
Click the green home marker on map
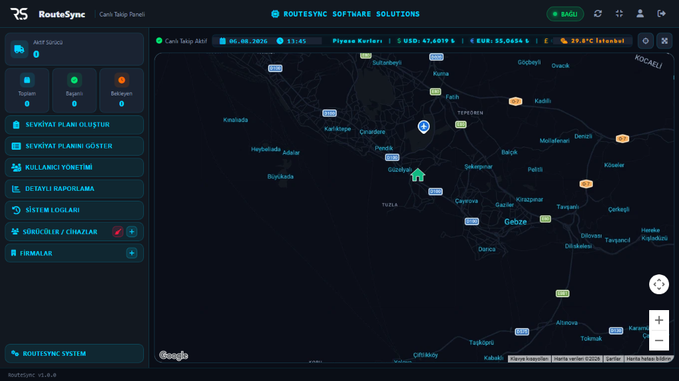[418, 175]
